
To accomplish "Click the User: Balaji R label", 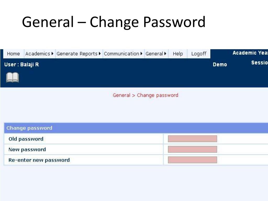I will point(21,65).
